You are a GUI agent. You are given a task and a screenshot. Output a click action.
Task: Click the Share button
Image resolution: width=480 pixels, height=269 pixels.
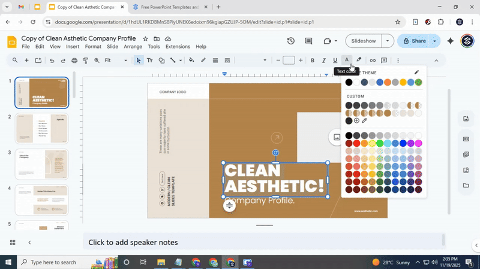(414, 41)
